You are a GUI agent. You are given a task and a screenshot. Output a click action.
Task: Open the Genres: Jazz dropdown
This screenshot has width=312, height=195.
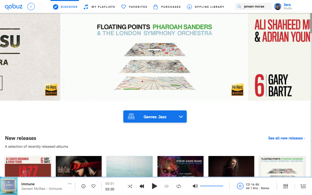point(155,116)
